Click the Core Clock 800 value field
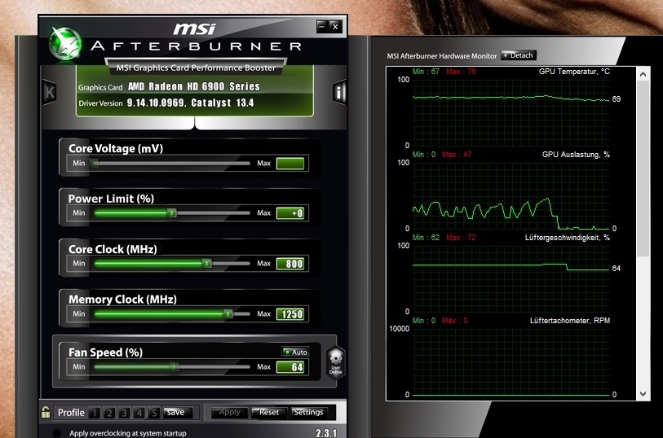Screen dimensions: 663x438 click(290, 264)
